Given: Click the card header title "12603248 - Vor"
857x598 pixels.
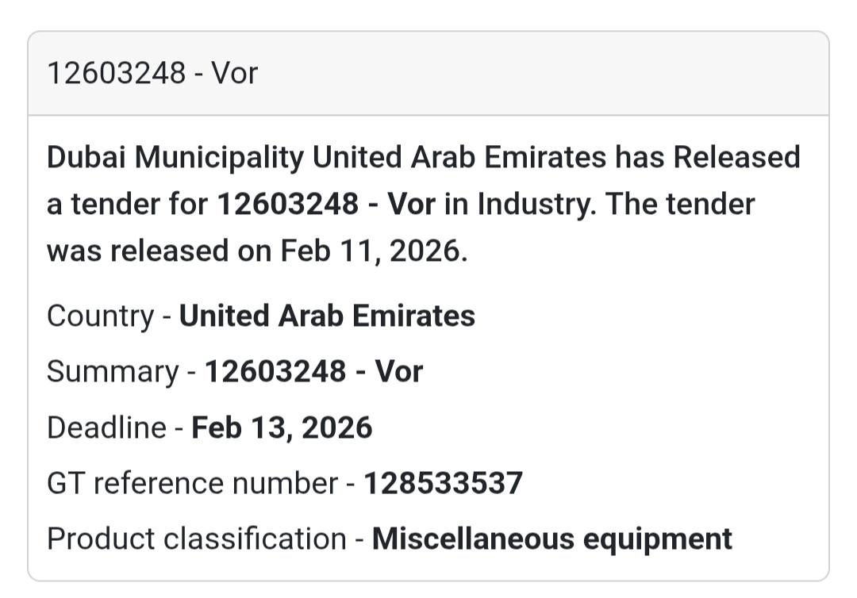Looking at the screenshot, I should click(152, 73).
